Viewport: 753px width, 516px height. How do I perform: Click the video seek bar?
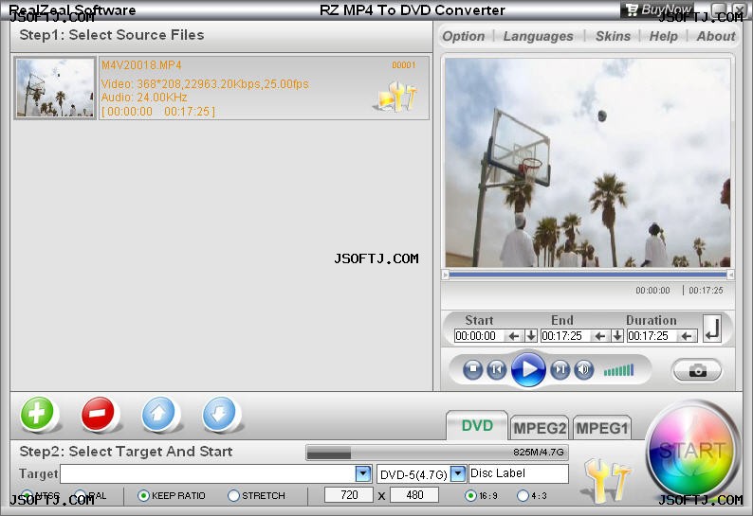[588, 275]
